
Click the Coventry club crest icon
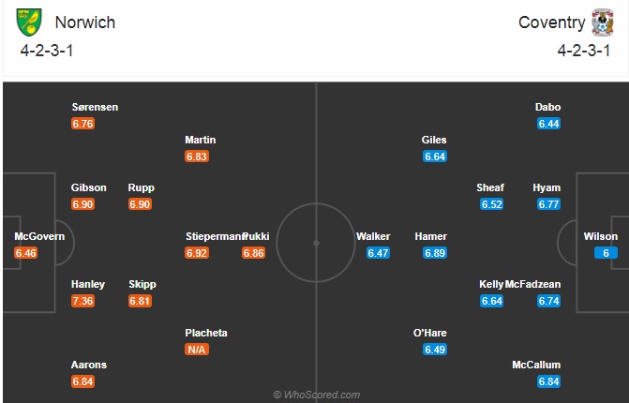(x=603, y=22)
